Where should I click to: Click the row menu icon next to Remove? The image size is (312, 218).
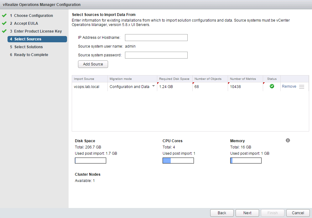(x=302, y=87)
